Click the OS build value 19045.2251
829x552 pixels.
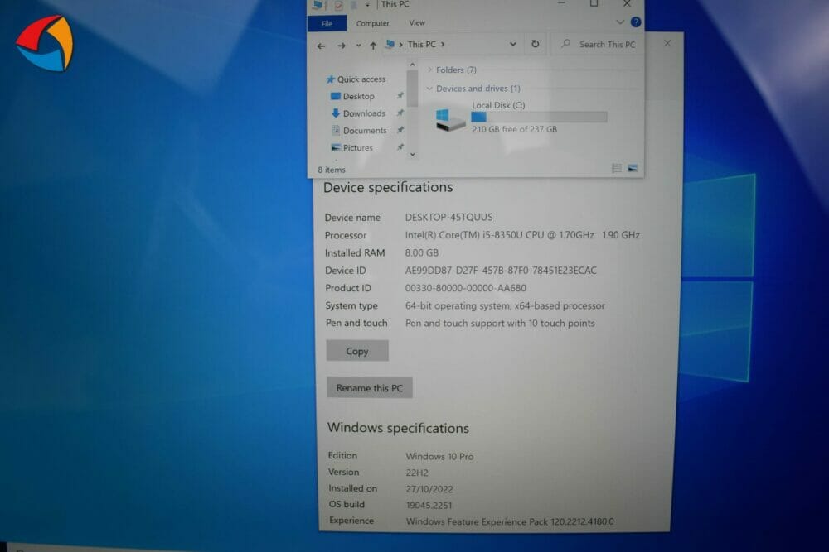(x=429, y=506)
